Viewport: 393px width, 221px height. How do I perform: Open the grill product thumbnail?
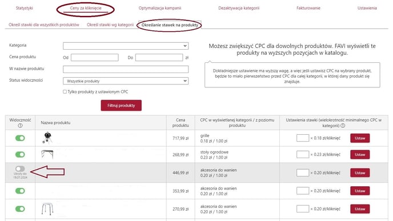click(x=47, y=138)
